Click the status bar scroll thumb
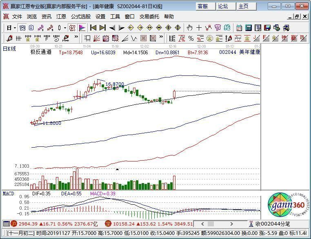 tap(211, 224)
